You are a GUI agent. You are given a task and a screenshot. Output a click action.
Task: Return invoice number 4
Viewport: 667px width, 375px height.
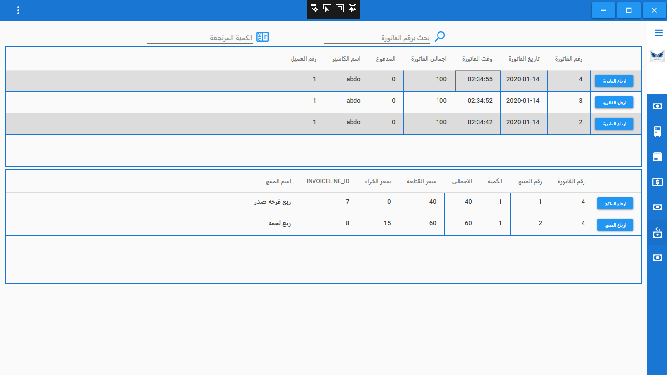tap(614, 81)
